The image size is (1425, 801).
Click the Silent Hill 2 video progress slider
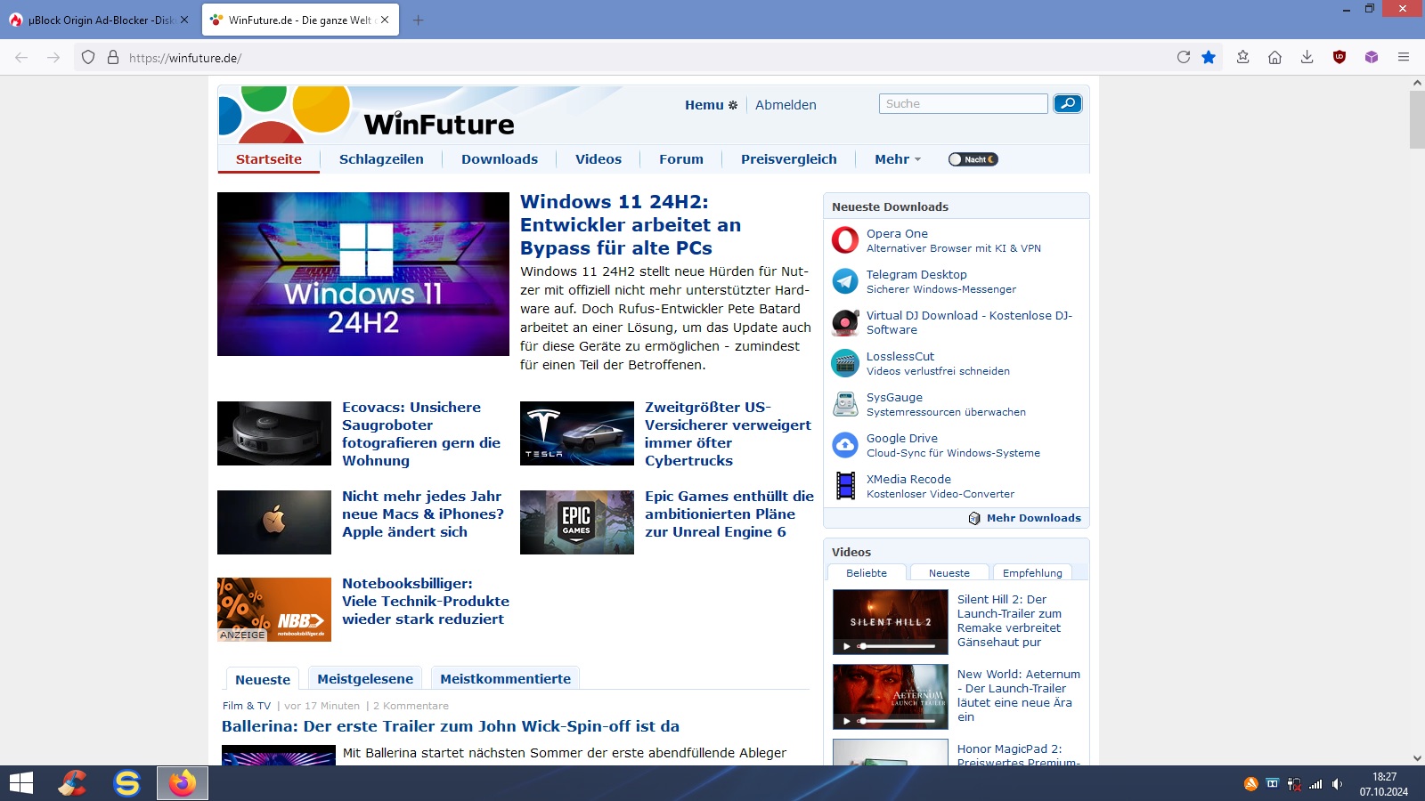click(897, 646)
